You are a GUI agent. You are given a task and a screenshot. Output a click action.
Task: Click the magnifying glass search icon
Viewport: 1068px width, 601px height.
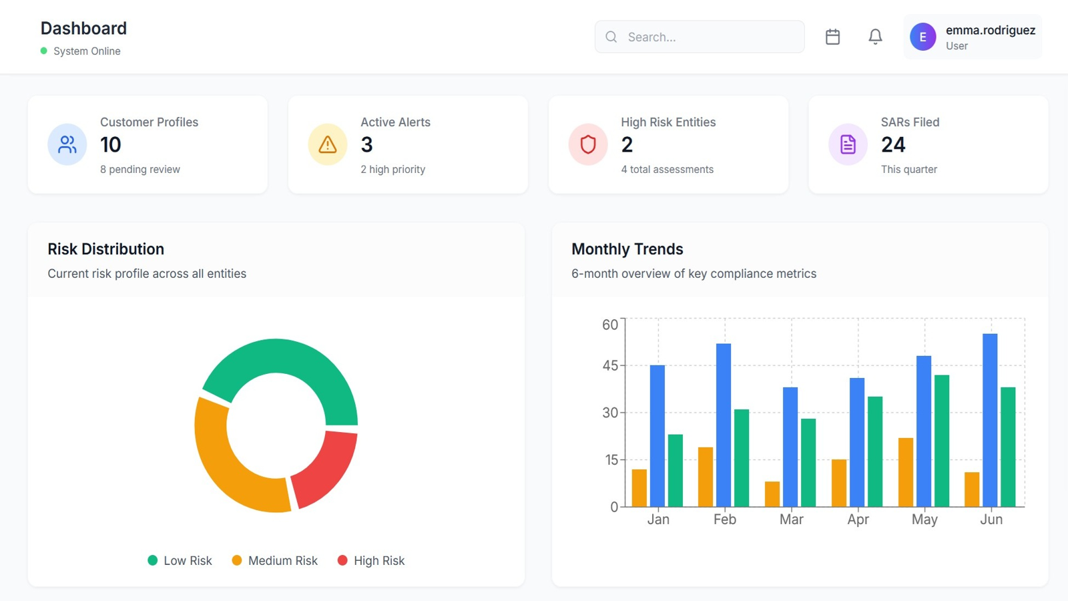pyautogui.click(x=611, y=37)
